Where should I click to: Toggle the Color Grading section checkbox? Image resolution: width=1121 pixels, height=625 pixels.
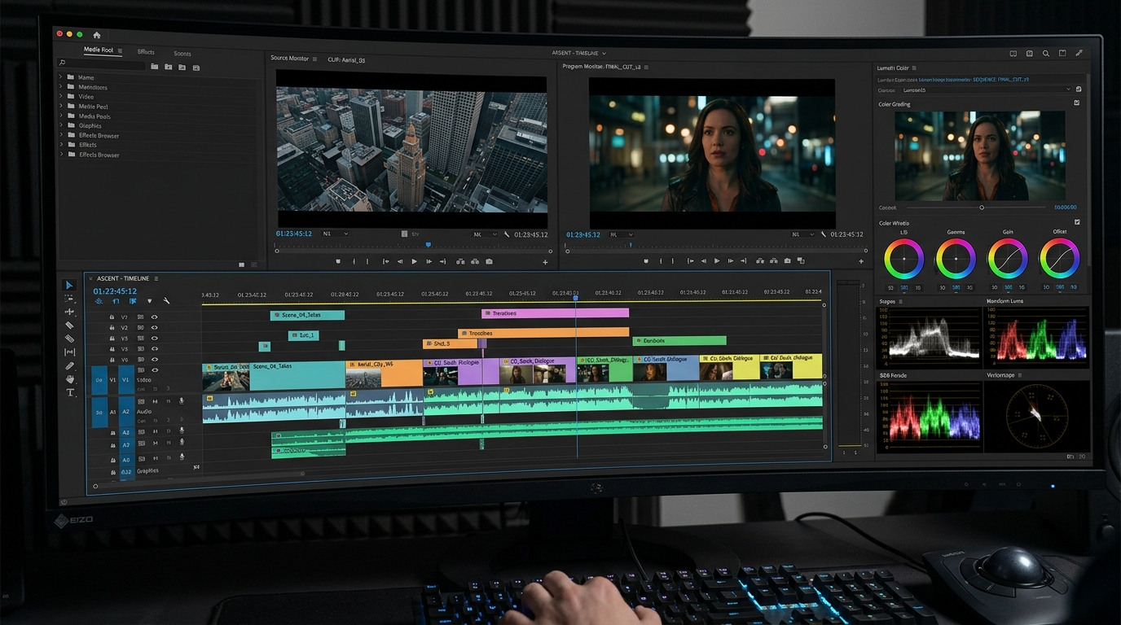click(1077, 103)
